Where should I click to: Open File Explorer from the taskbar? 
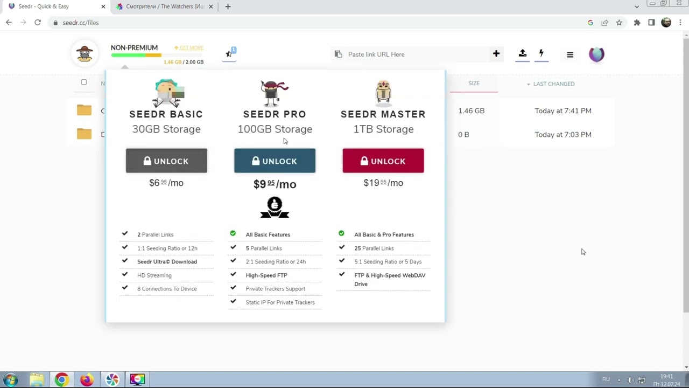point(37,379)
